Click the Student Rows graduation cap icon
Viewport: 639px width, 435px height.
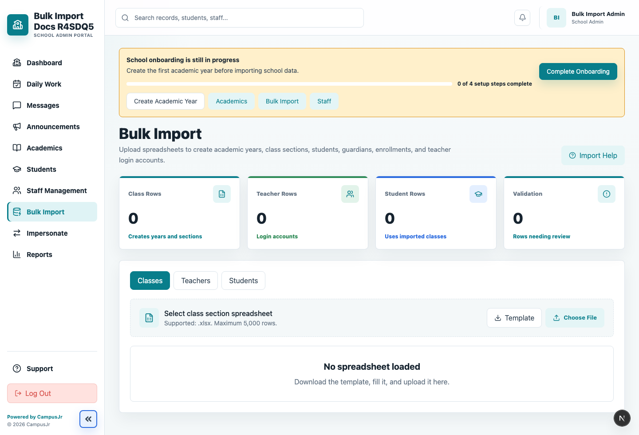pyautogui.click(x=478, y=194)
